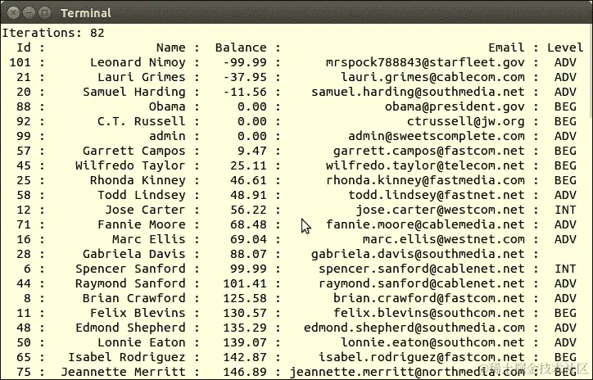Select the name 'Gabriela Davis'
This screenshot has width=593, height=380.
point(134,254)
